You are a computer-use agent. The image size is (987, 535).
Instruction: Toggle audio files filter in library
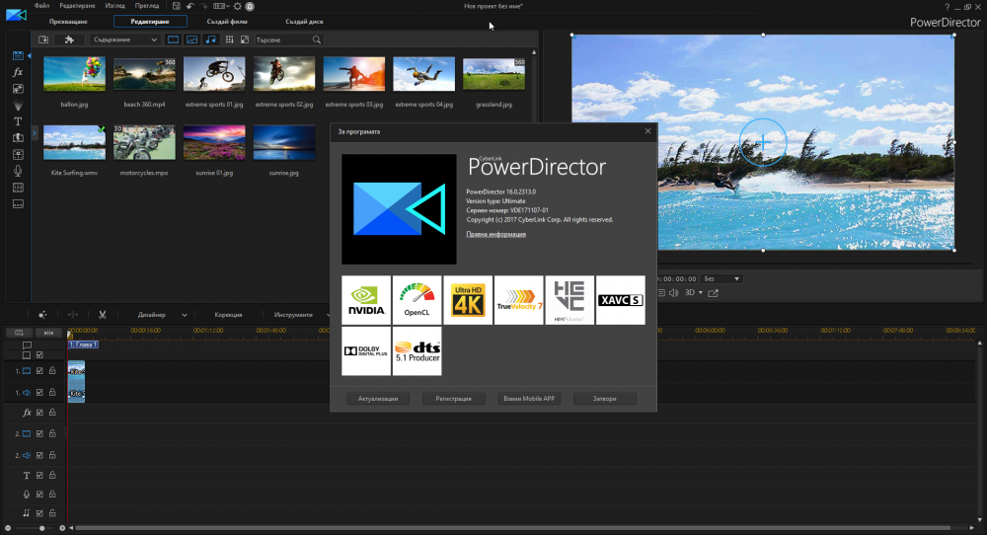point(211,39)
